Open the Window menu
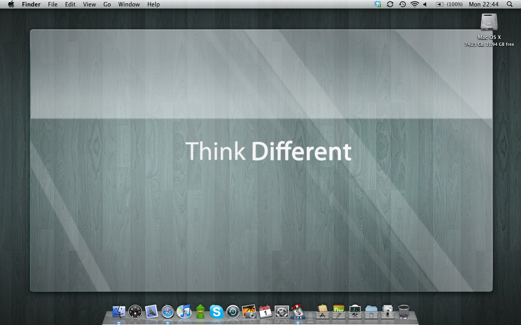 (x=129, y=4)
